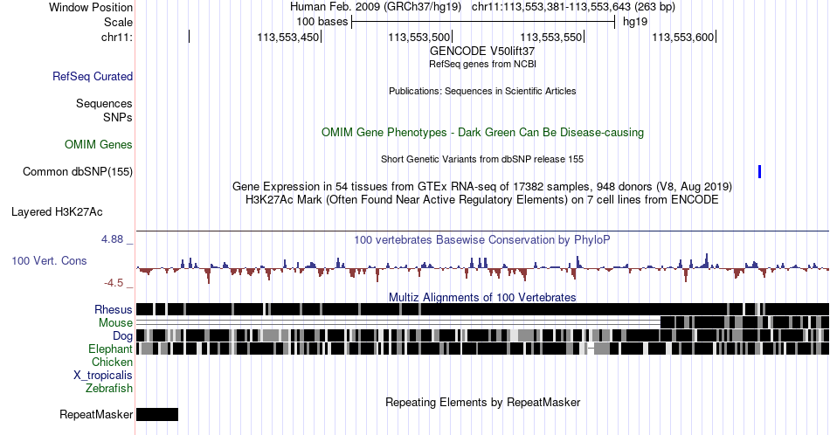Click the Zebrafish species label
The height and width of the screenshot is (435, 830).
point(109,388)
